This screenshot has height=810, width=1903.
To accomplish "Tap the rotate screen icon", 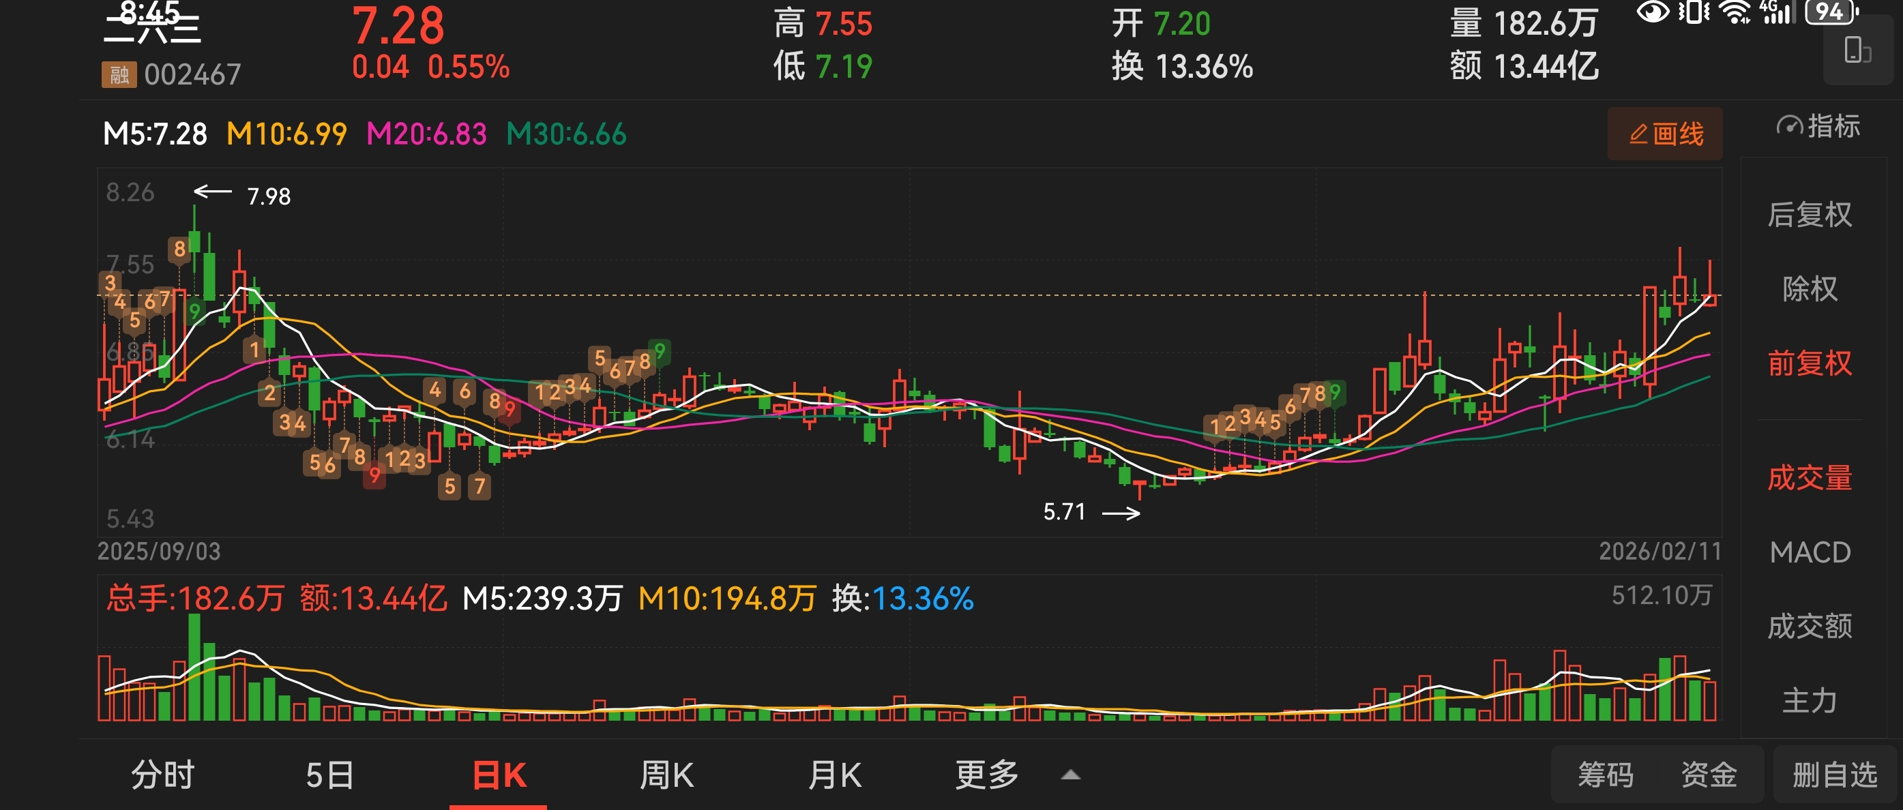I will click(x=1857, y=51).
